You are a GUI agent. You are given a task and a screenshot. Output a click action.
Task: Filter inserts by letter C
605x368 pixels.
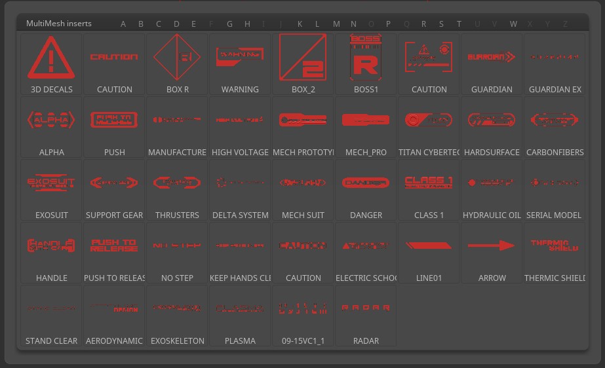159,24
